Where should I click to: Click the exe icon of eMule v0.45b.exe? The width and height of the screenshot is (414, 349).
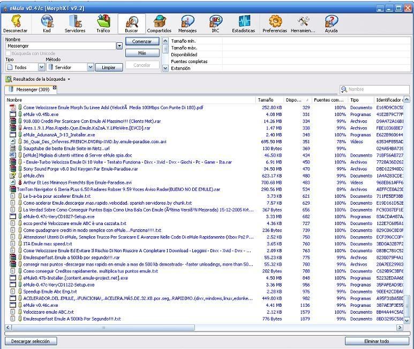(x=13, y=114)
